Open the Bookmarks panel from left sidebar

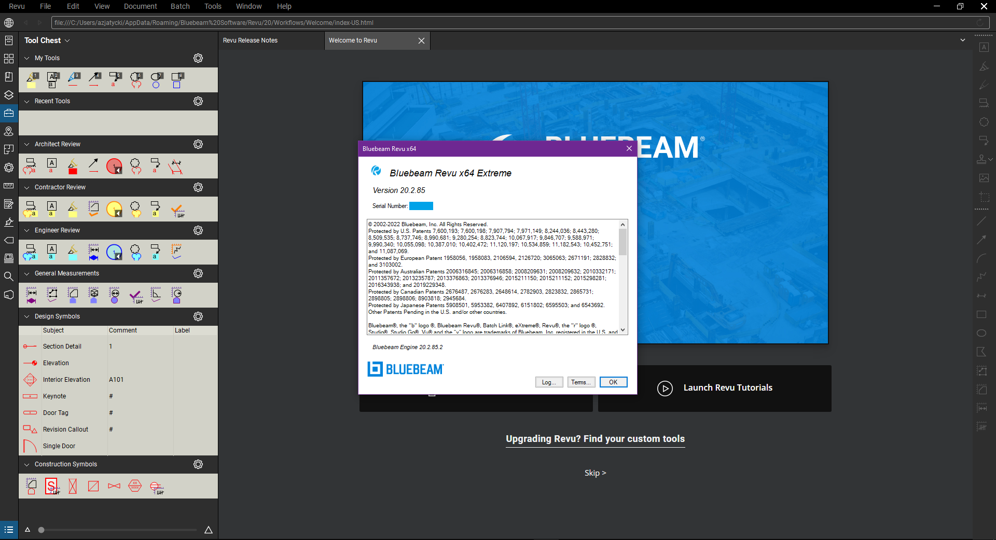(x=9, y=77)
